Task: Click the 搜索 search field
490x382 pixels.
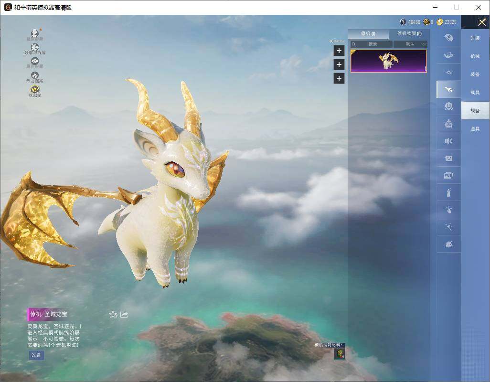Action: coord(372,44)
